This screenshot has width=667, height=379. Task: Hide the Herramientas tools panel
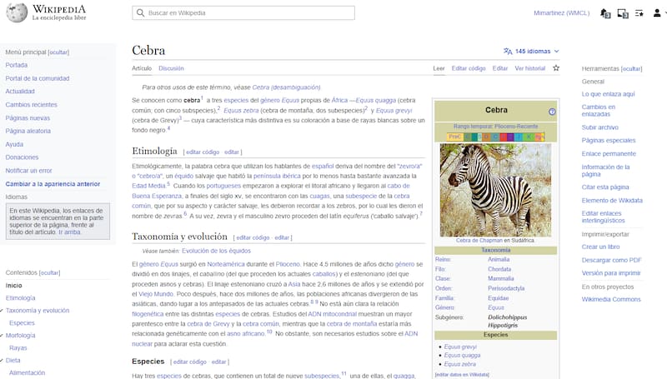pyautogui.click(x=632, y=69)
